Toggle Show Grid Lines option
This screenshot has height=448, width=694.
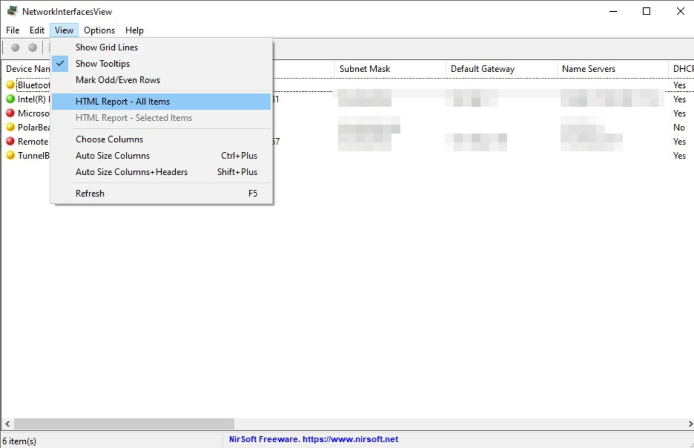[x=161, y=48]
